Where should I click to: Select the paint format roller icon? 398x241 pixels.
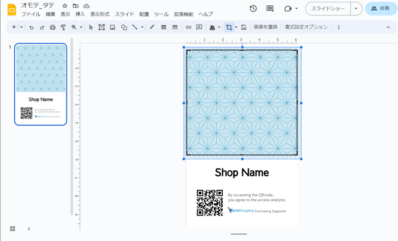(63, 27)
